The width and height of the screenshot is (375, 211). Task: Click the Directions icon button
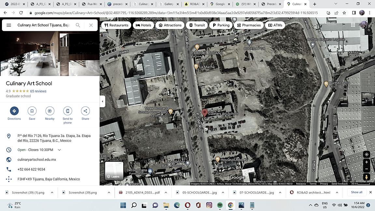tap(14, 111)
